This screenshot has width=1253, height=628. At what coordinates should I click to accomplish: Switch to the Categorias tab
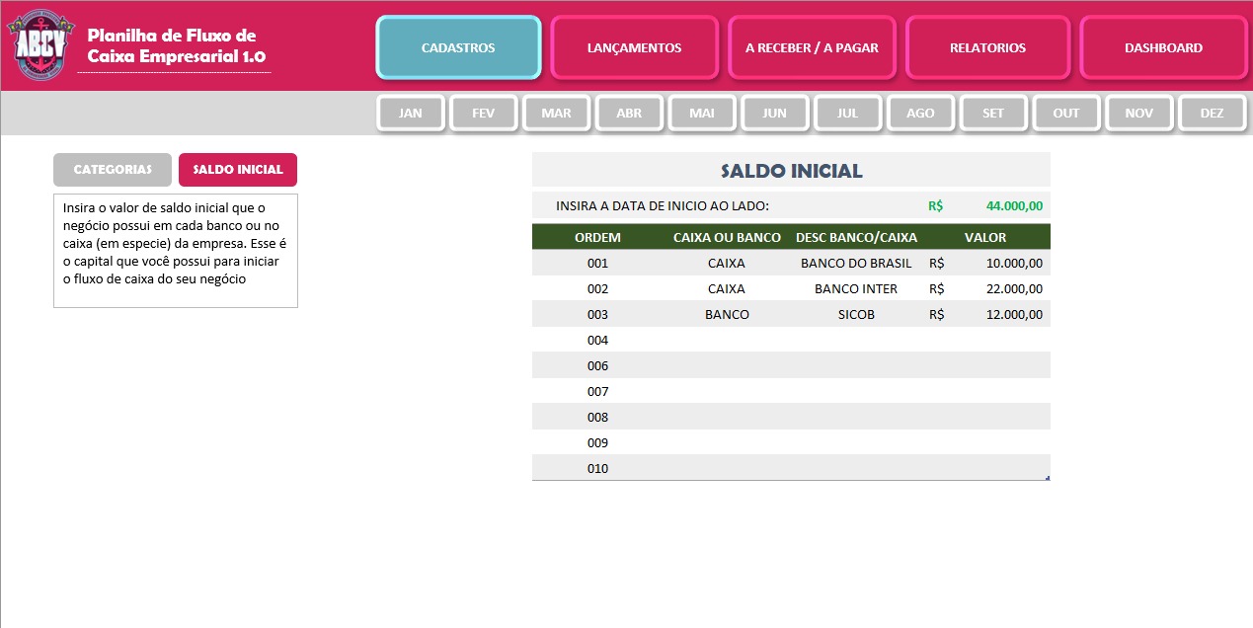tap(113, 170)
